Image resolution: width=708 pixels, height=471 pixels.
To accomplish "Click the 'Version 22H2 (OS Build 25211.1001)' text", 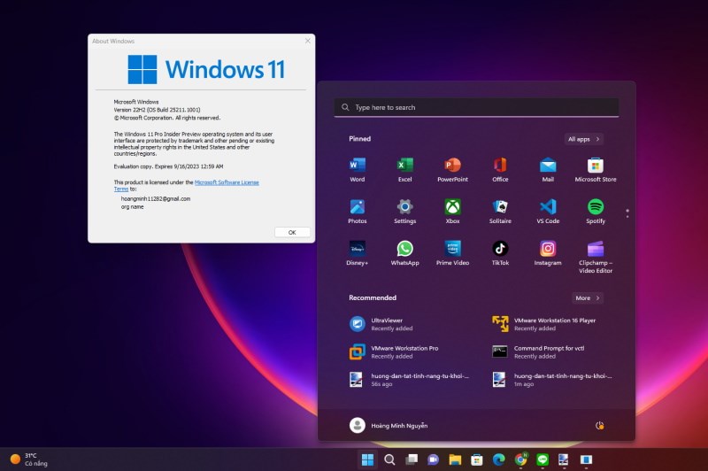I will pos(157,110).
